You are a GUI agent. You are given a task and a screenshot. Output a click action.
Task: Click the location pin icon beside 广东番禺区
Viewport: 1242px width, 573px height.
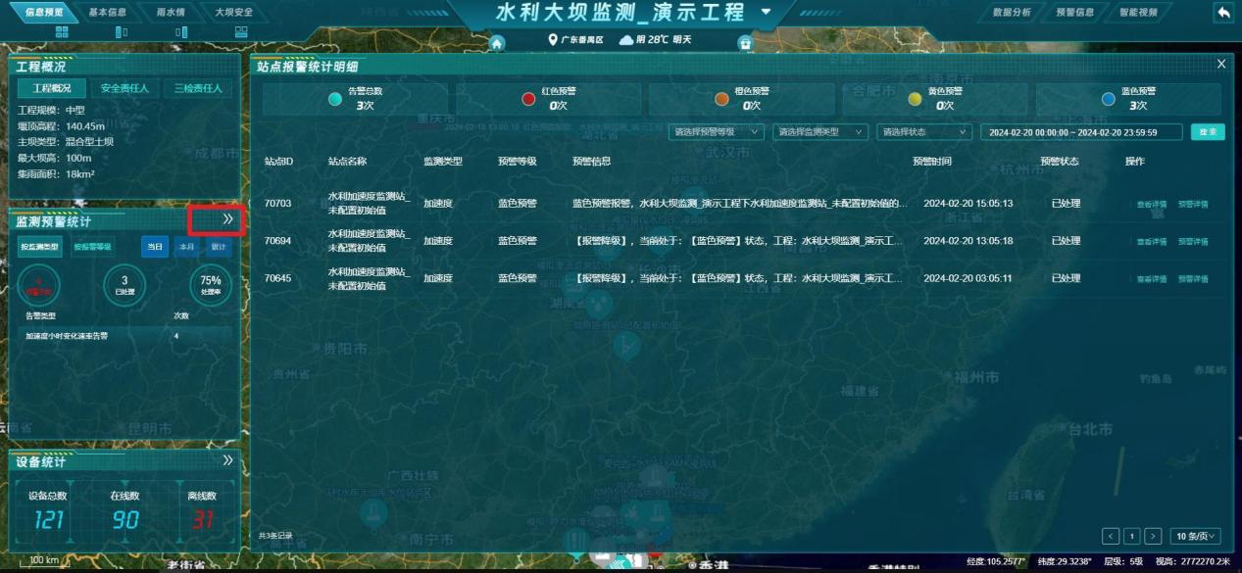coord(552,39)
